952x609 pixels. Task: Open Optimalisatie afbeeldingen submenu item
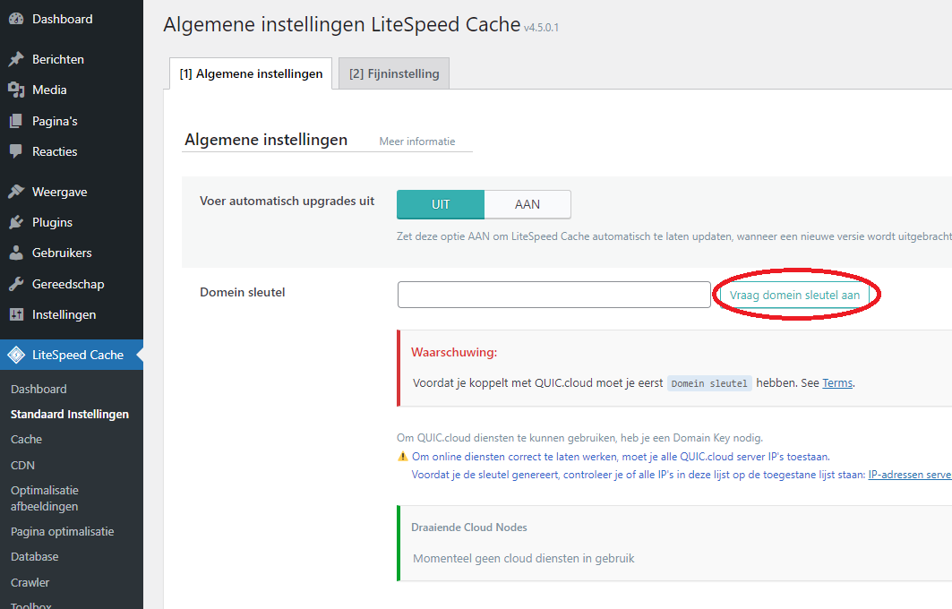point(44,499)
